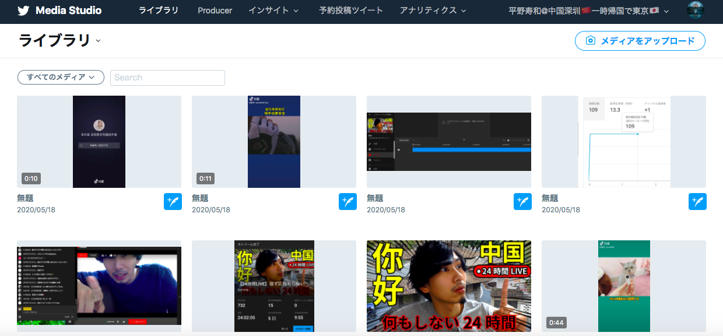Open the profile avatar in top bar
The height and width of the screenshot is (336, 723).
695,10
